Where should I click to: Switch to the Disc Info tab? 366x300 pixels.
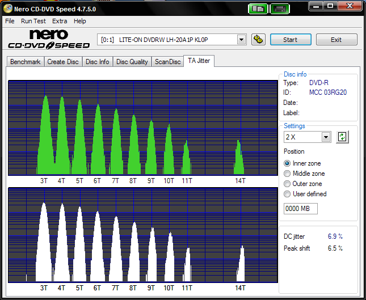click(x=98, y=62)
